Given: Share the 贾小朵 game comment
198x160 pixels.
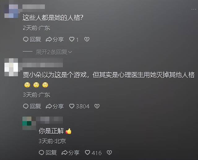Looking at the screenshot, I should tap(54, 106).
